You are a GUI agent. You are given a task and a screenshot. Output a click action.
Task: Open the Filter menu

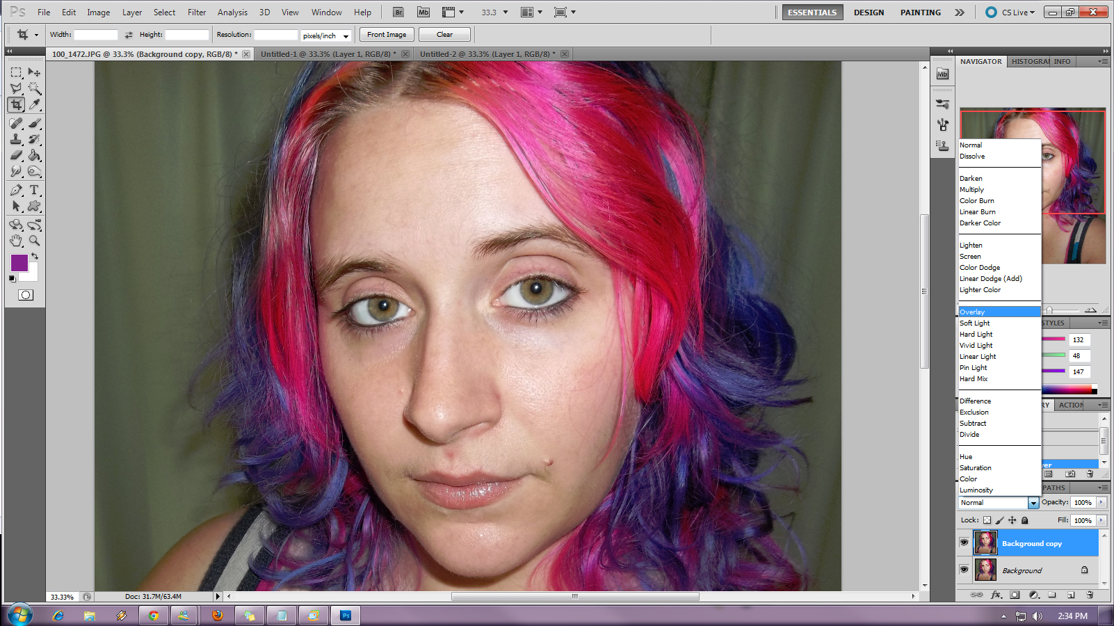coord(197,13)
